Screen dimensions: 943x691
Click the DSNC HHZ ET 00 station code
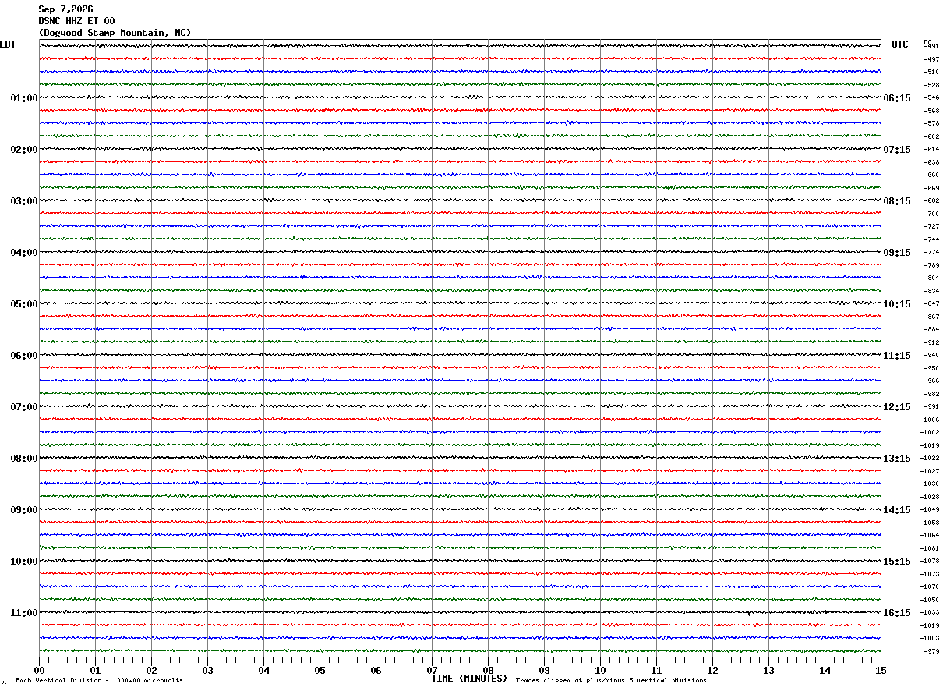click(x=76, y=21)
